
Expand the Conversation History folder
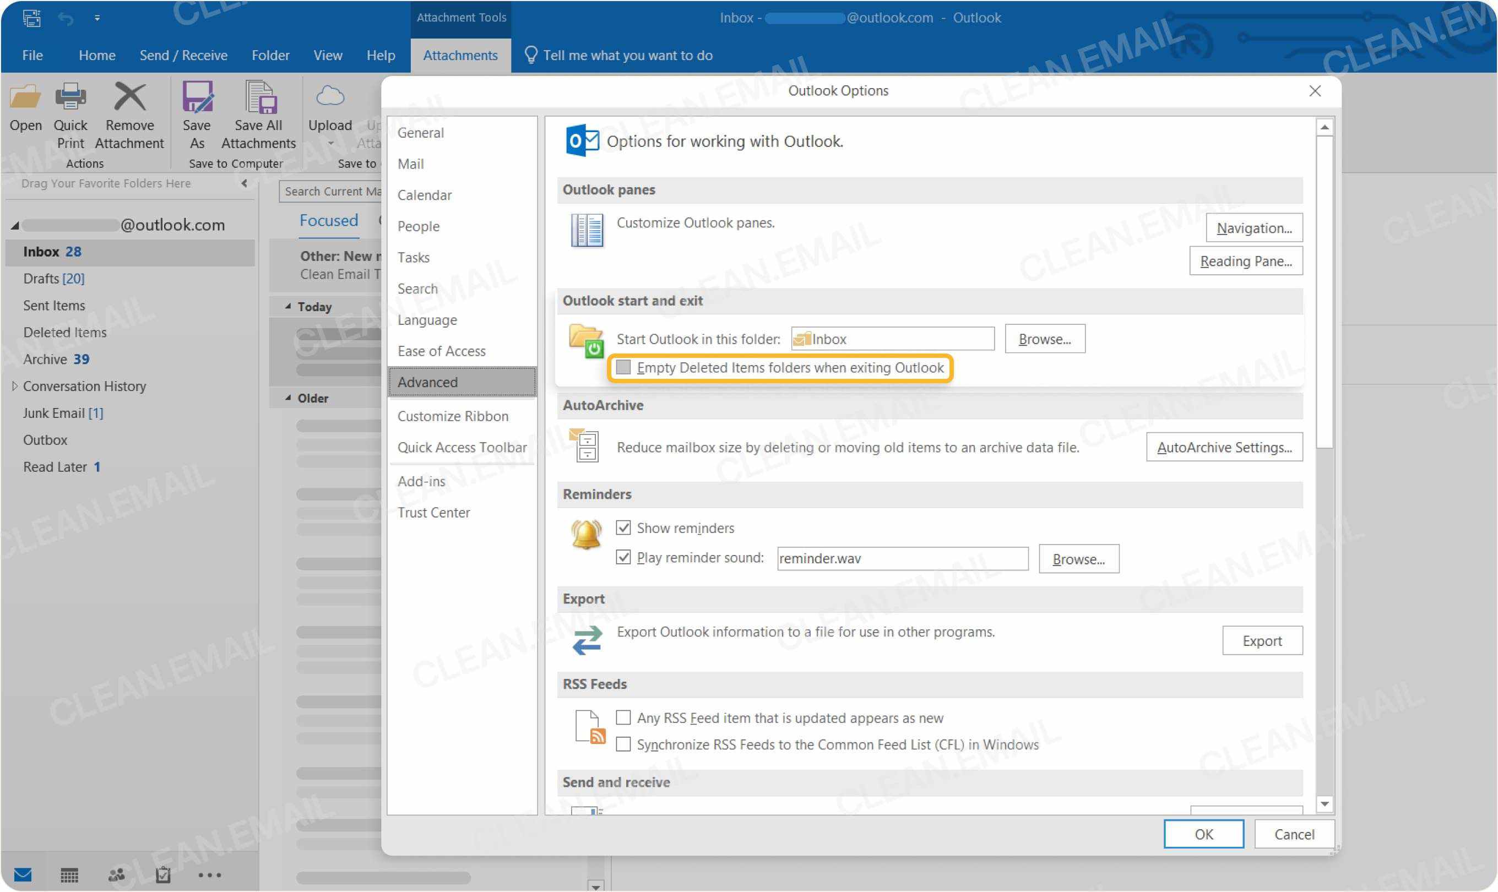click(x=14, y=386)
